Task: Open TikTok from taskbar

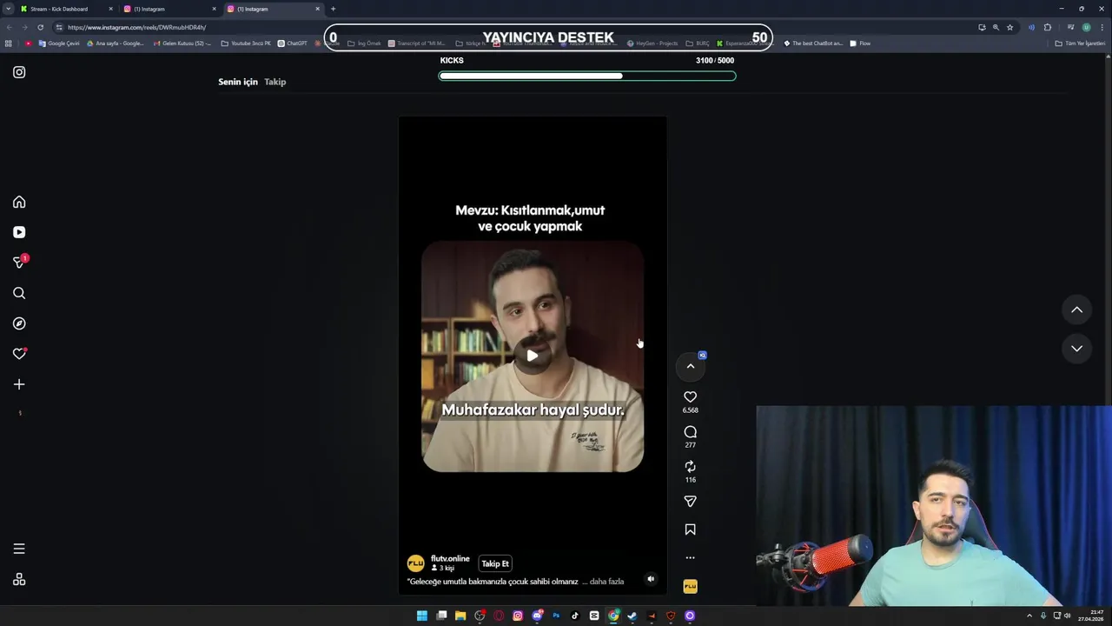Action: 575,616
